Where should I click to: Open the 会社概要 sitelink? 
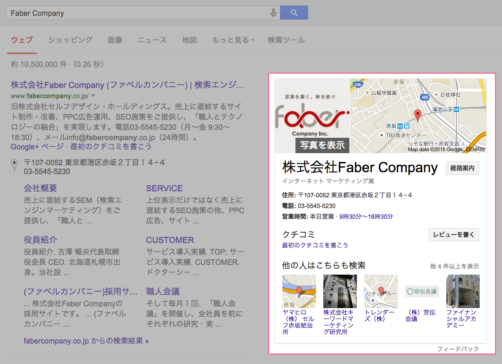tap(40, 188)
